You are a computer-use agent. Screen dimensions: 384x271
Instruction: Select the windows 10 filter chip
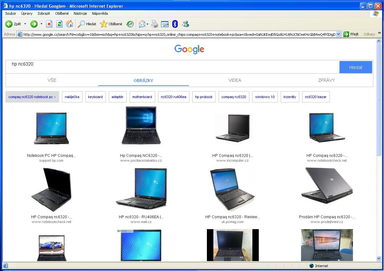pyautogui.click(x=265, y=97)
